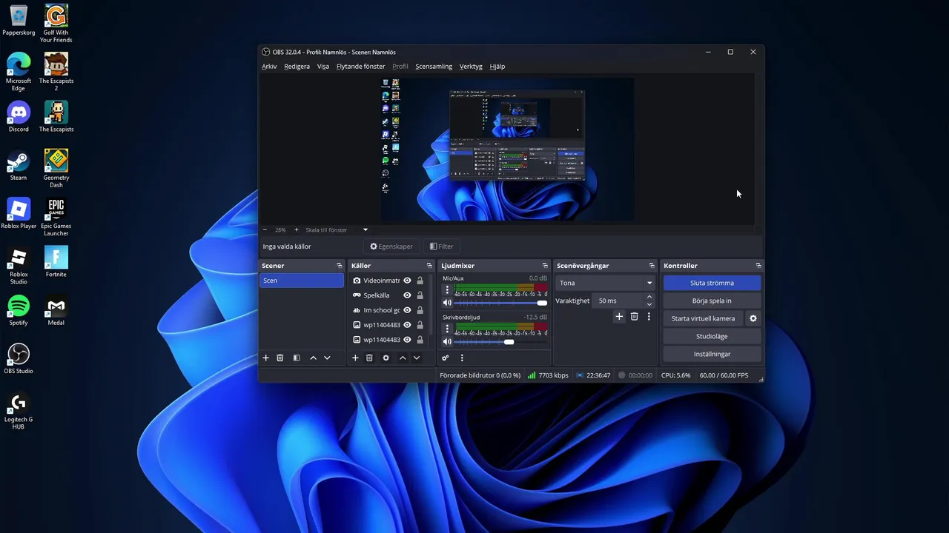Image resolution: width=949 pixels, height=533 pixels.
Task: Open Mic/Aux channel options menu
Action: (447, 289)
